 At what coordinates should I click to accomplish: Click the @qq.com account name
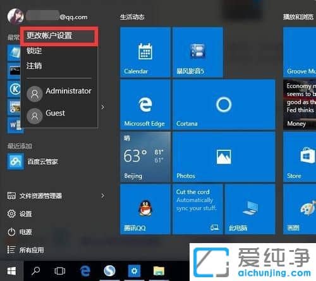tap(73, 17)
